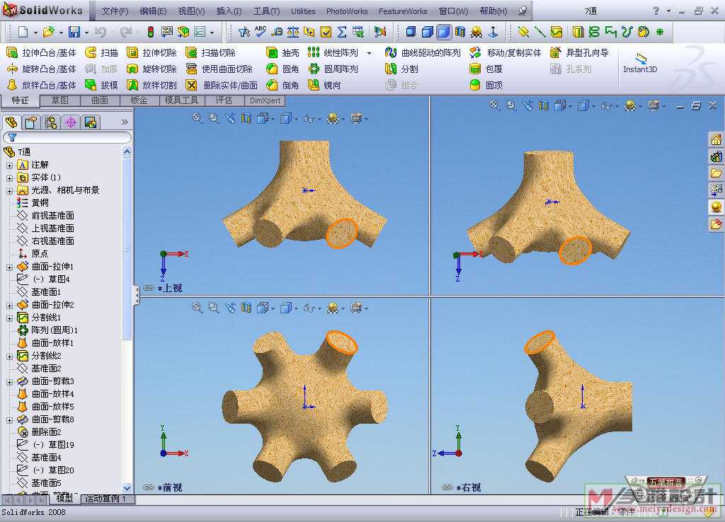
Task: Open the PropertyManager panel tab
Action: [31, 122]
